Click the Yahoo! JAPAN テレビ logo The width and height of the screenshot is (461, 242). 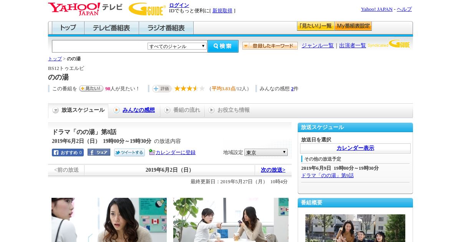click(x=85, y=9)
